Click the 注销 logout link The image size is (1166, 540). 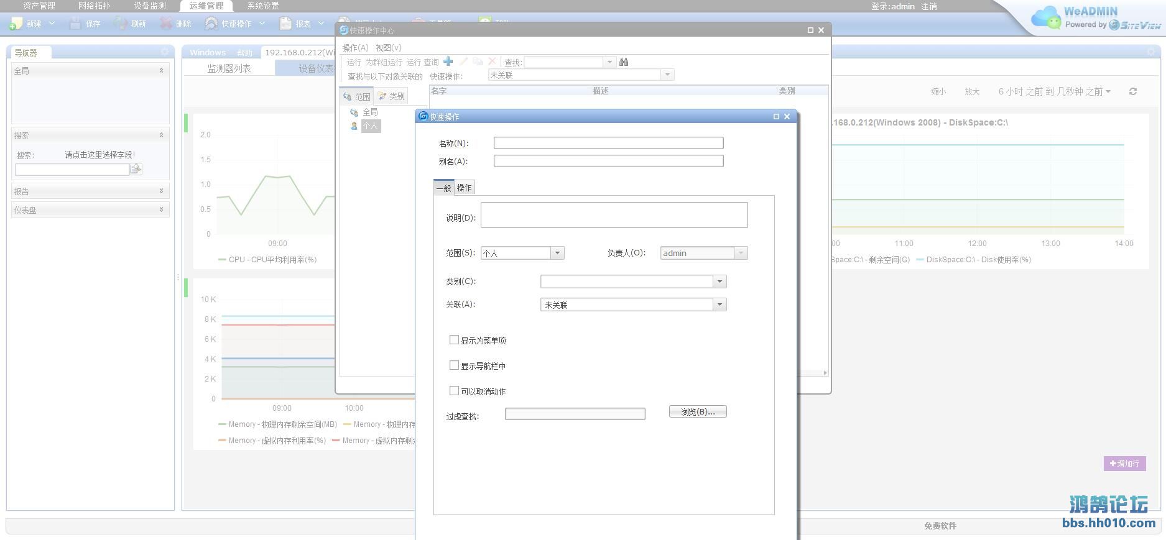coord(929,6)
